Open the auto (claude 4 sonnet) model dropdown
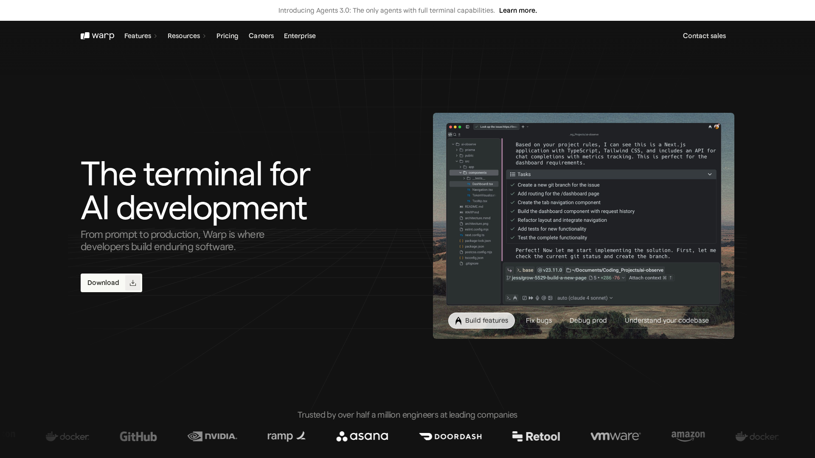The height and width of the screenshot is (458, 815). [585, 298]
